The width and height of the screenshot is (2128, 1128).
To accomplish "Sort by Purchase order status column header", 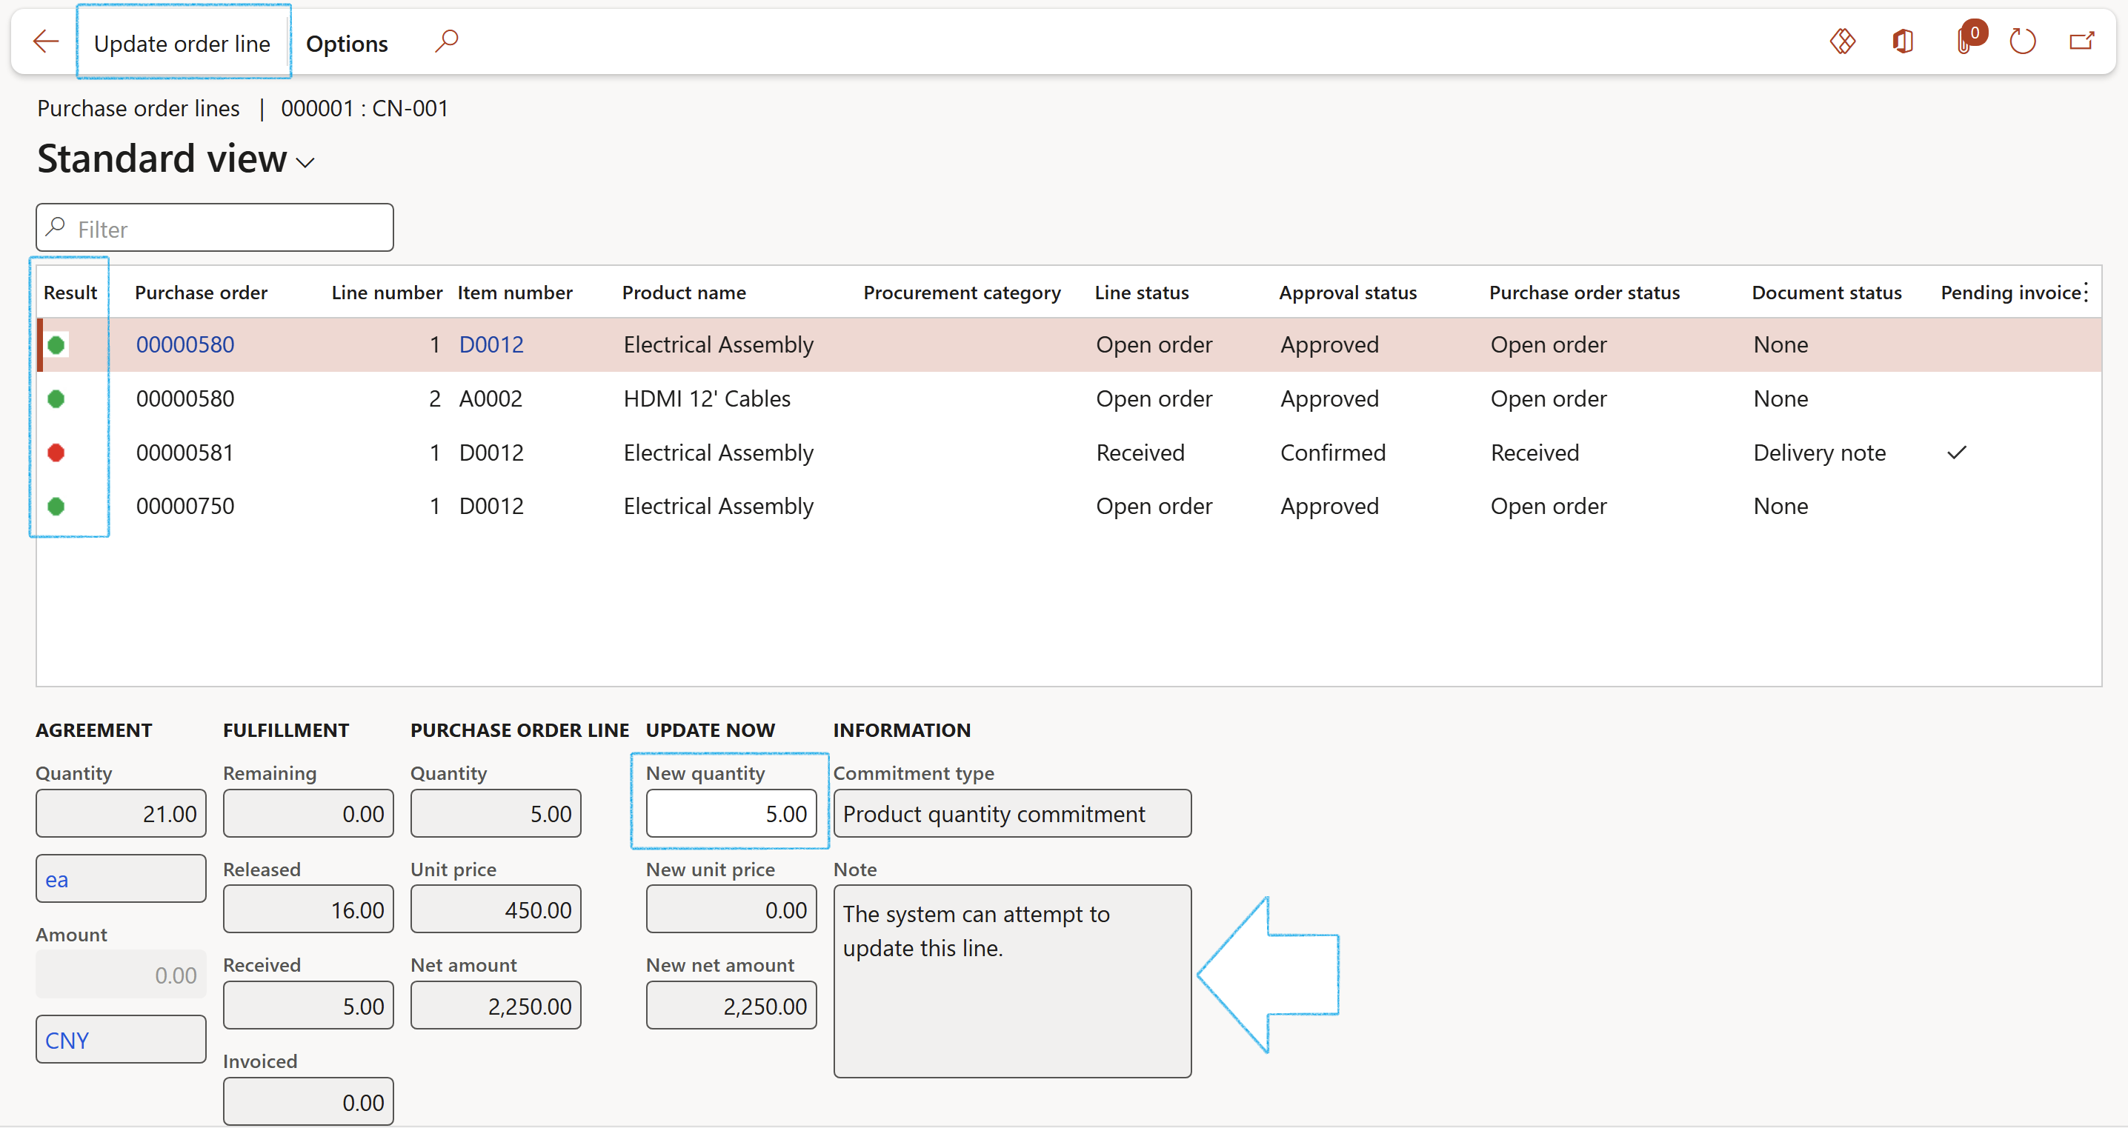I will [x=1584, y=293].
